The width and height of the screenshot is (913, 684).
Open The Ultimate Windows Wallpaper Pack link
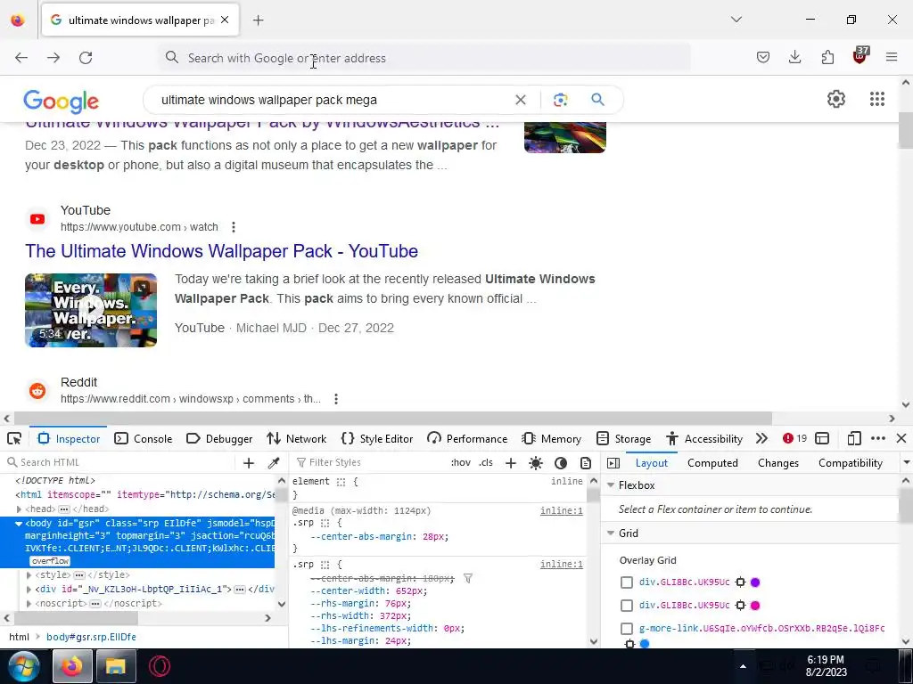coord(221,251)
